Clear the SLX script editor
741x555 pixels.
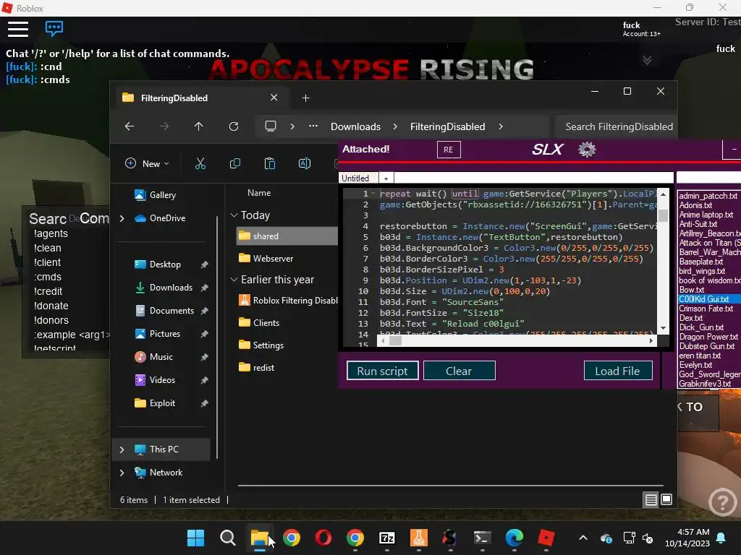coord(459,371)
